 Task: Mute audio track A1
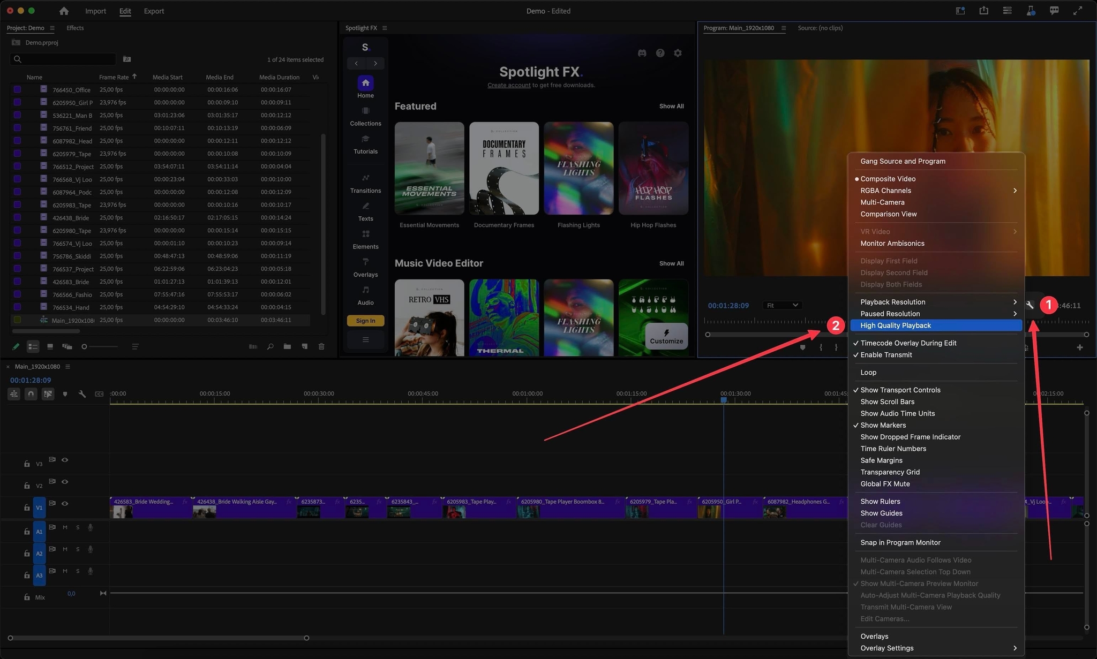click(65, 527)
